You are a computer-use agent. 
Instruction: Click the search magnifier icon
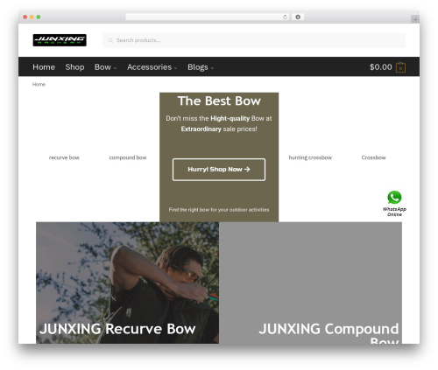tap(110, 40)
